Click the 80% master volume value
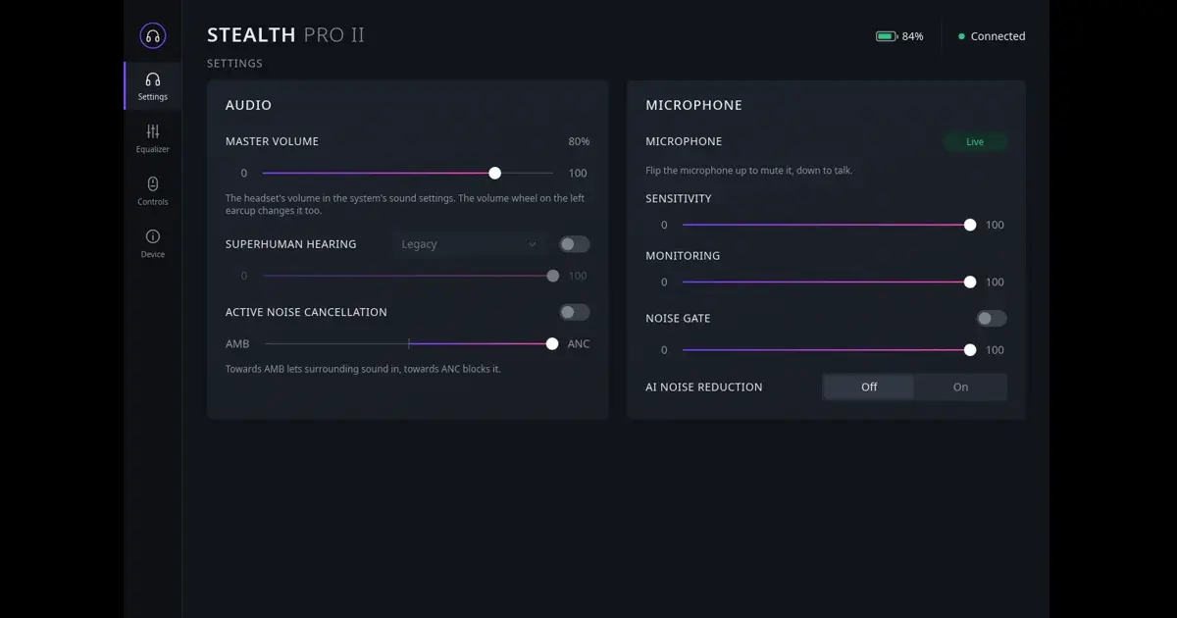Image resolution: width=1177 pixels, height=618 pixels. point(579,141)
